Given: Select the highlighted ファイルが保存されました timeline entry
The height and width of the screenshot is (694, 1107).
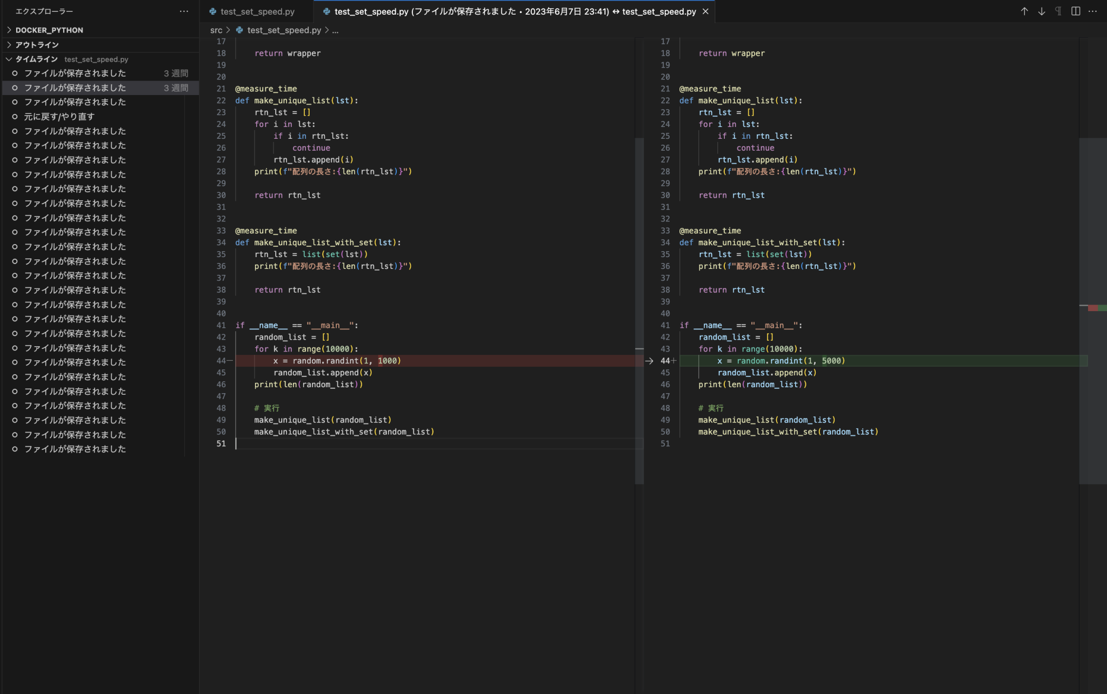Looking at the screenshot, I should [x=75, y=87].
